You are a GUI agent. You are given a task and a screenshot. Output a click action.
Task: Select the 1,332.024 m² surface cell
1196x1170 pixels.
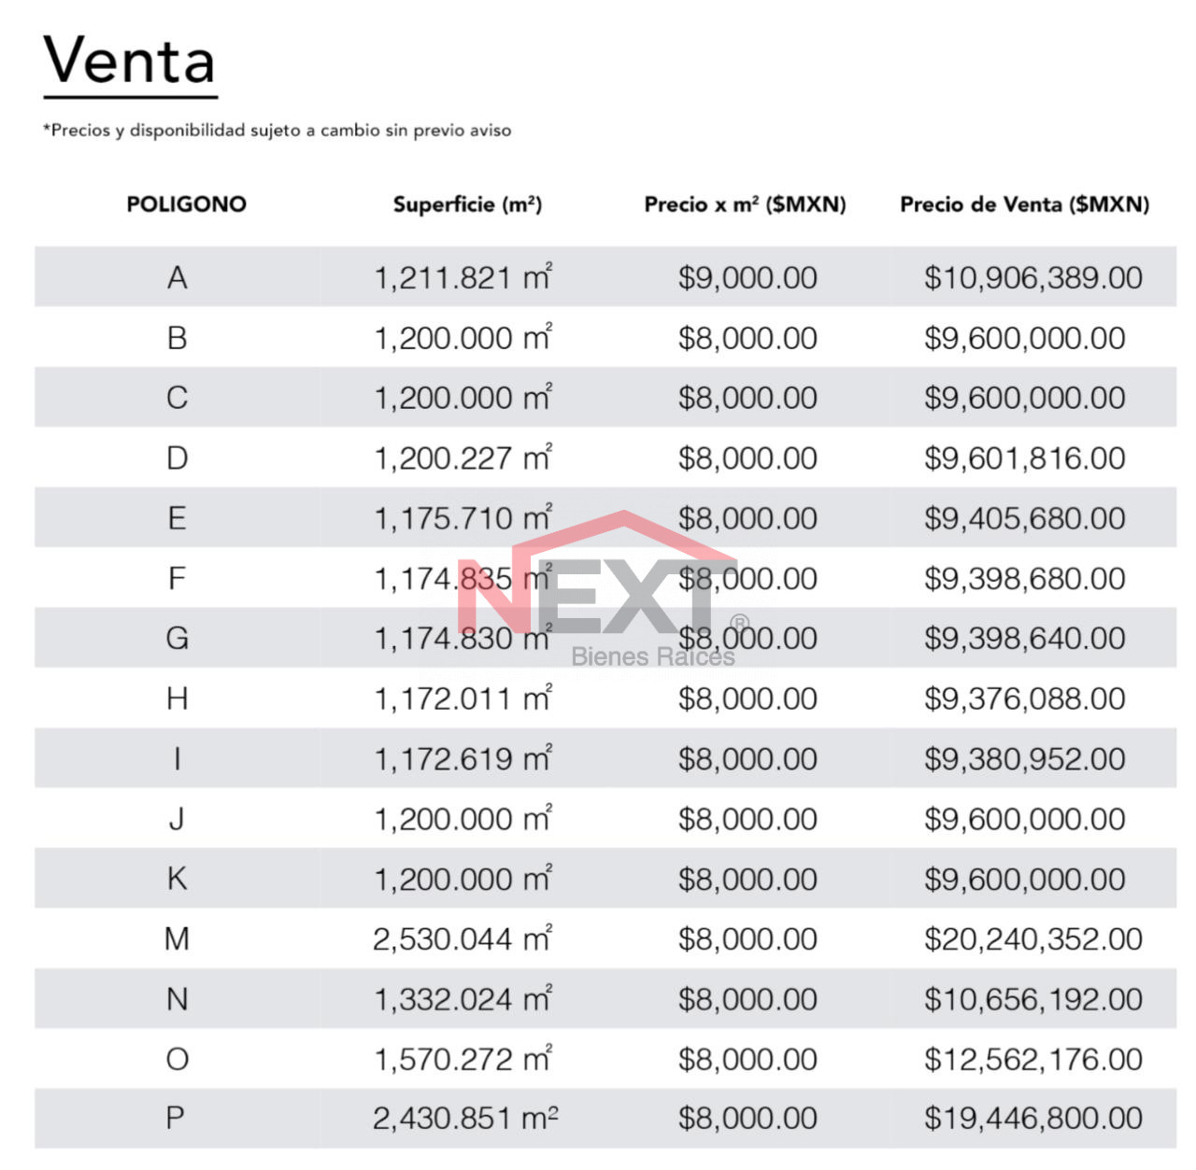click(x=463, y=999)
